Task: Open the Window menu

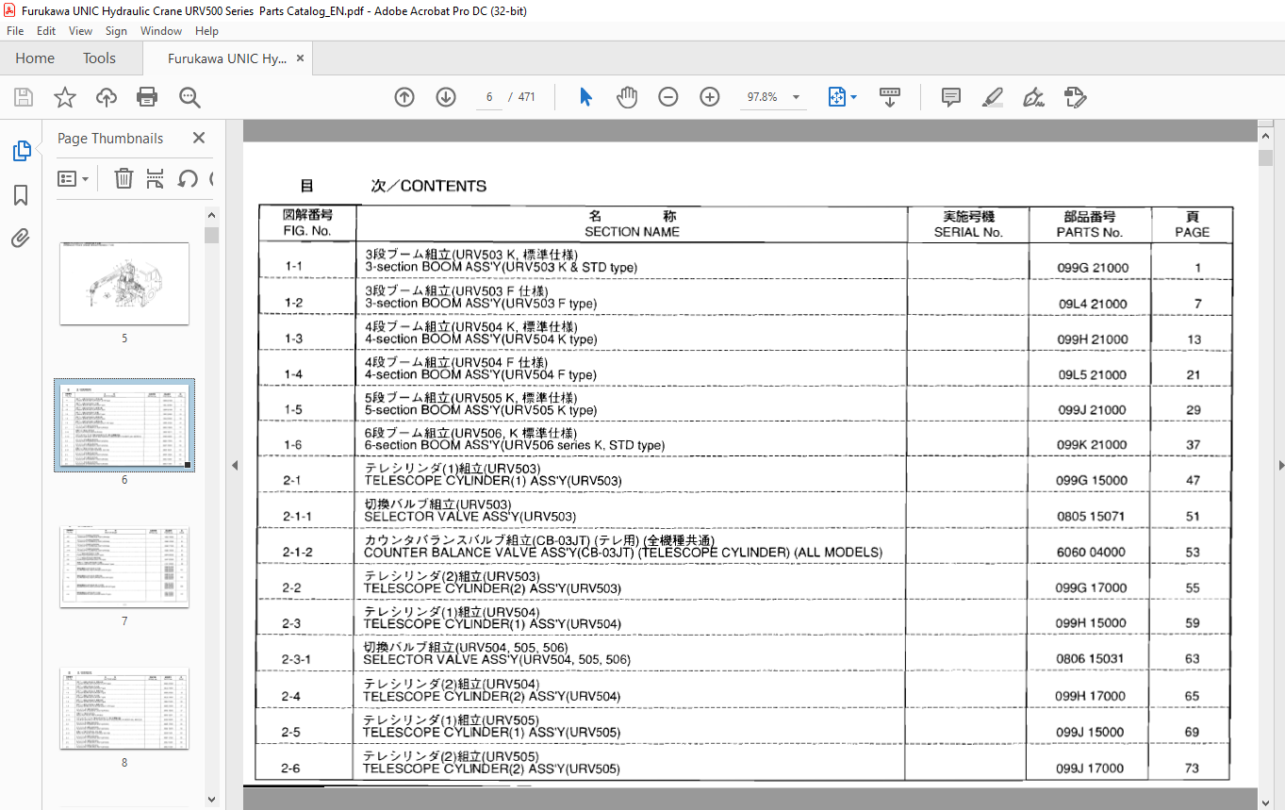Action: [x=161, y=31]
